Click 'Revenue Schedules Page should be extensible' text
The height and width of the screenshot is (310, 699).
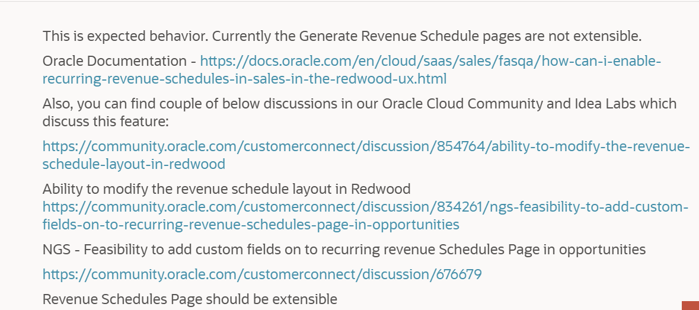click(190, 299)
